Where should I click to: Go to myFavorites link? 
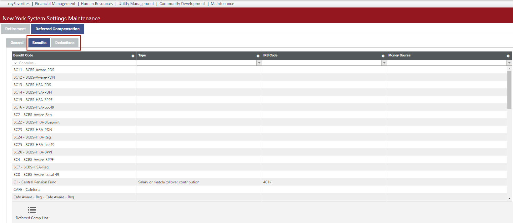pyautogui.click(x=19, y=4)
